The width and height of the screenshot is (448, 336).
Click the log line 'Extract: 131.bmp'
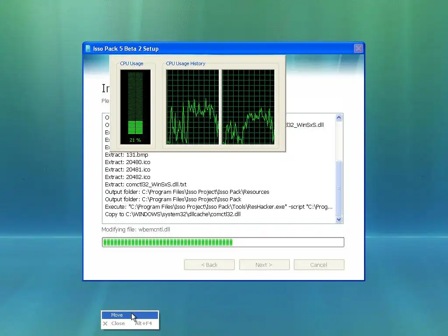pos(126,155)
